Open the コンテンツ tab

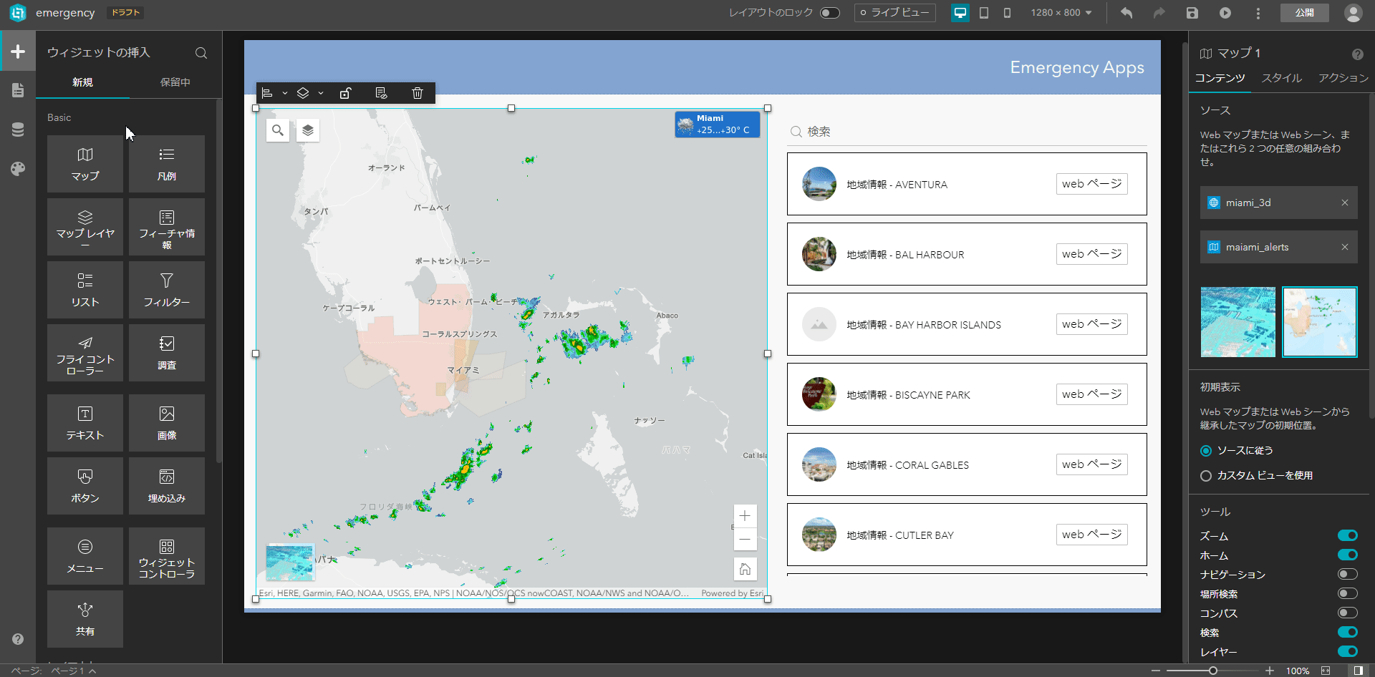tap(1220, 78)
